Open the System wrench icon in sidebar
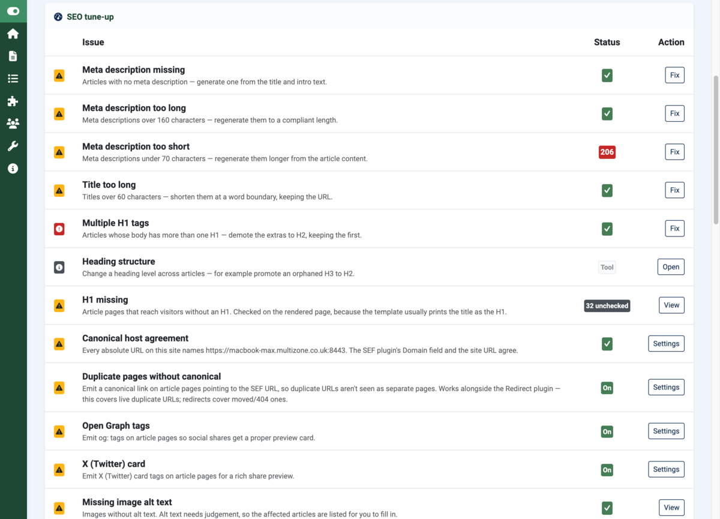Screen dimensions: 720x519 click(13, 146)
